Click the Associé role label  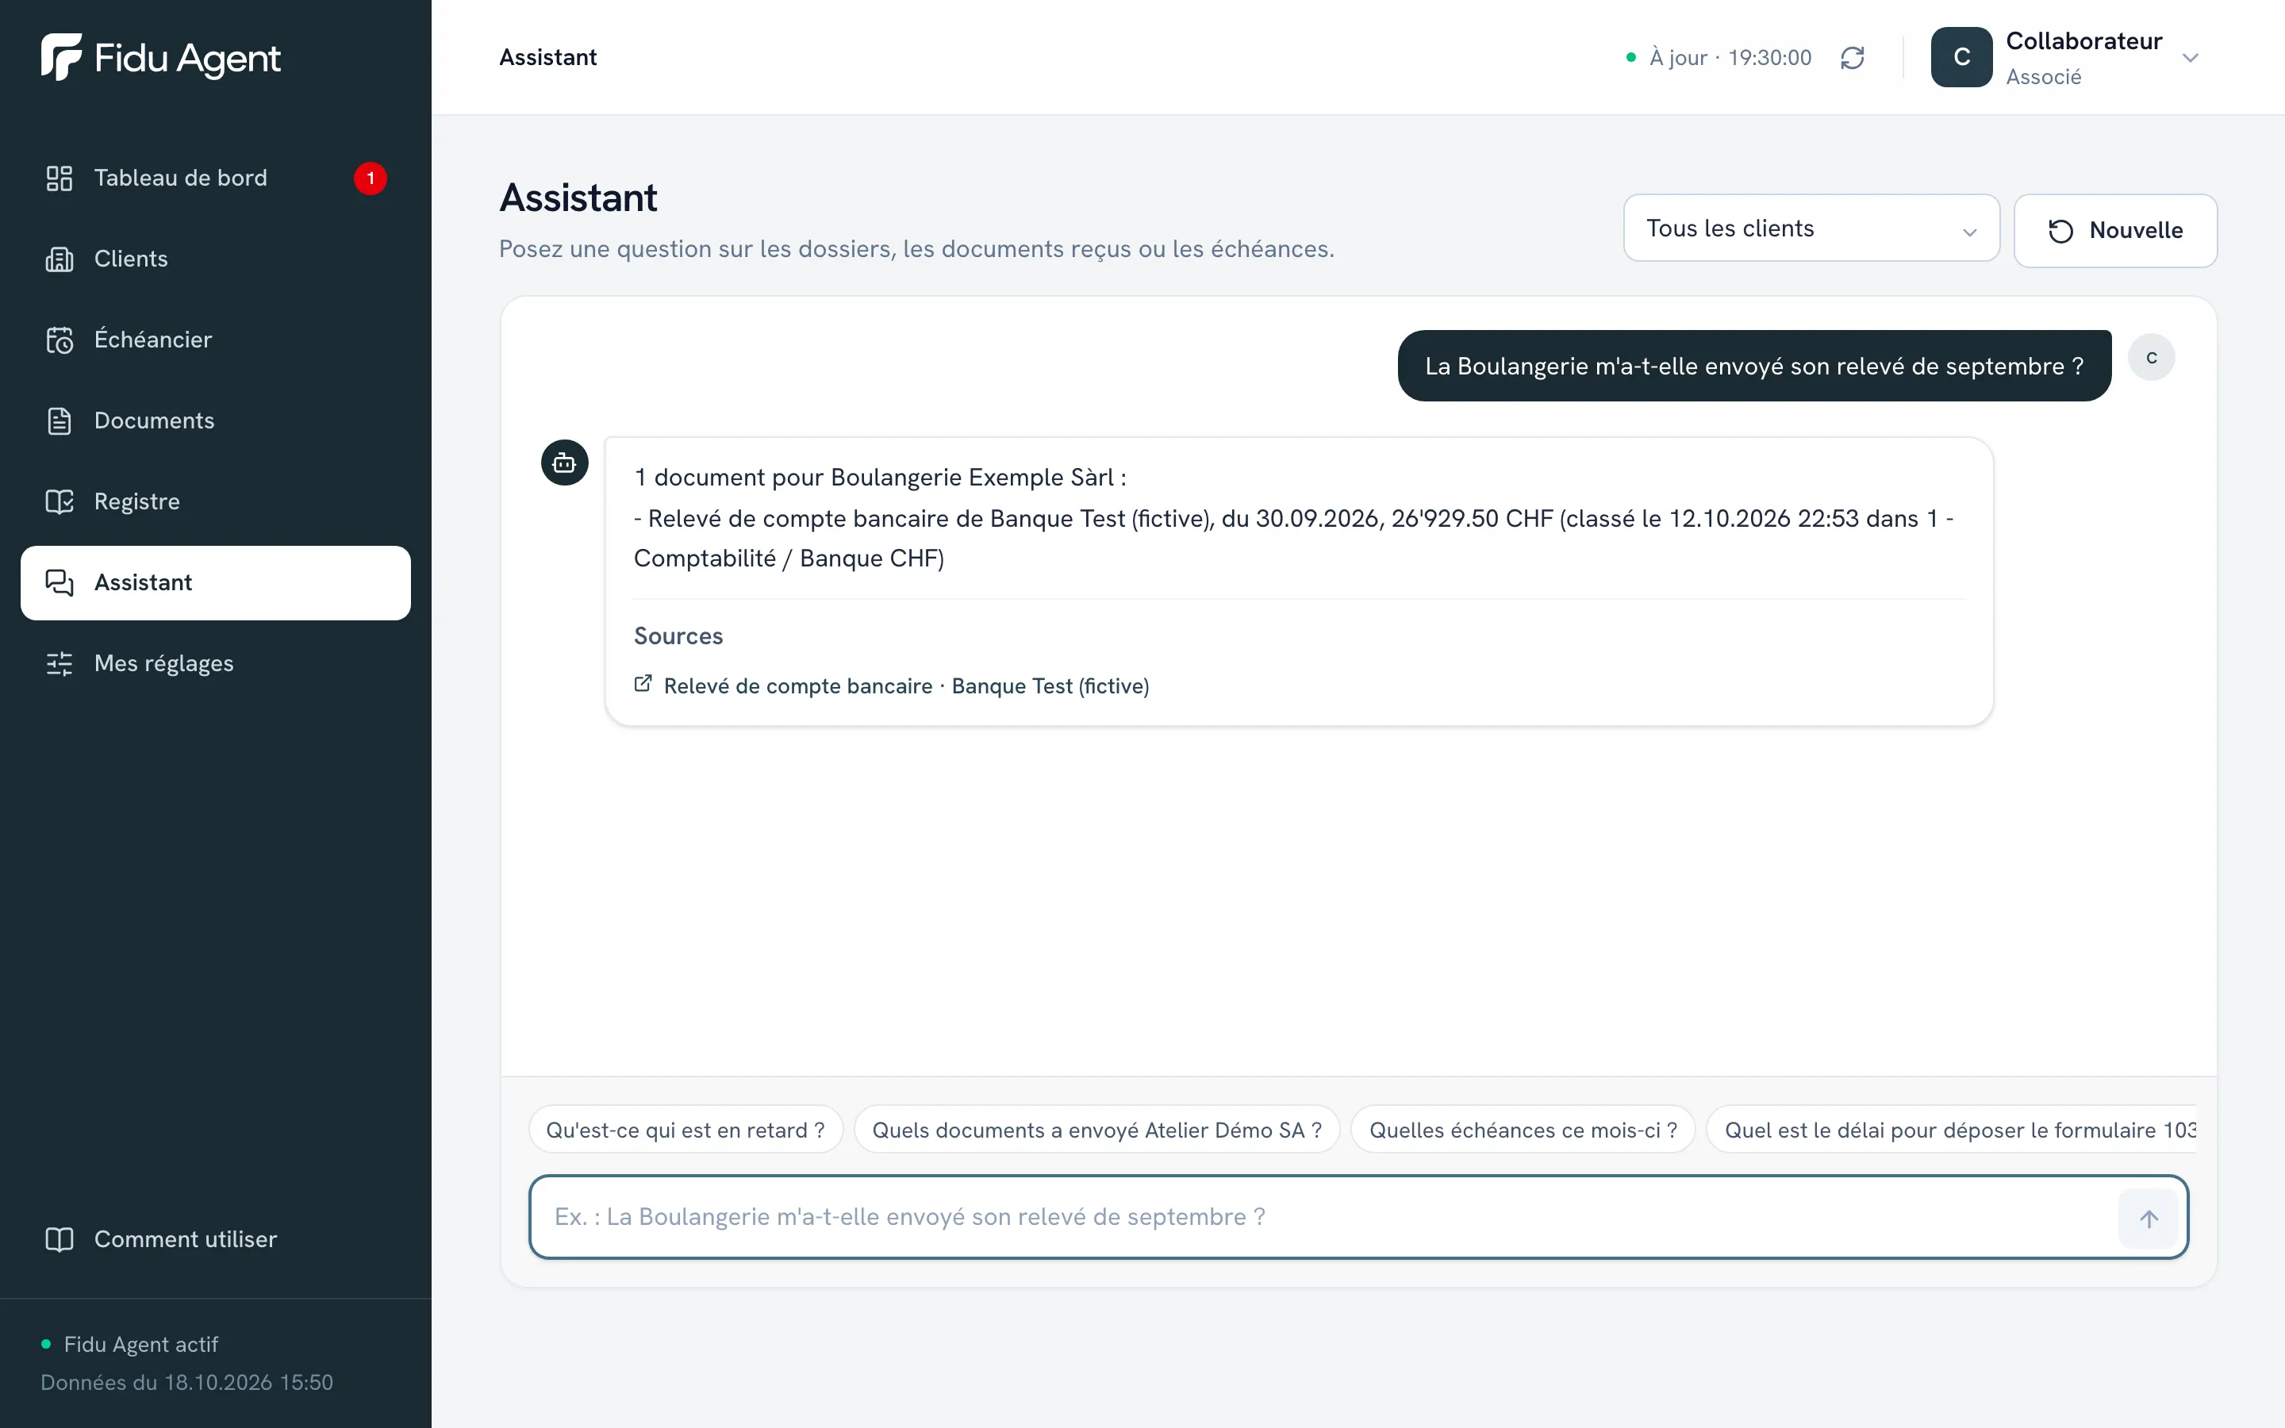[x=2045, y=78]
